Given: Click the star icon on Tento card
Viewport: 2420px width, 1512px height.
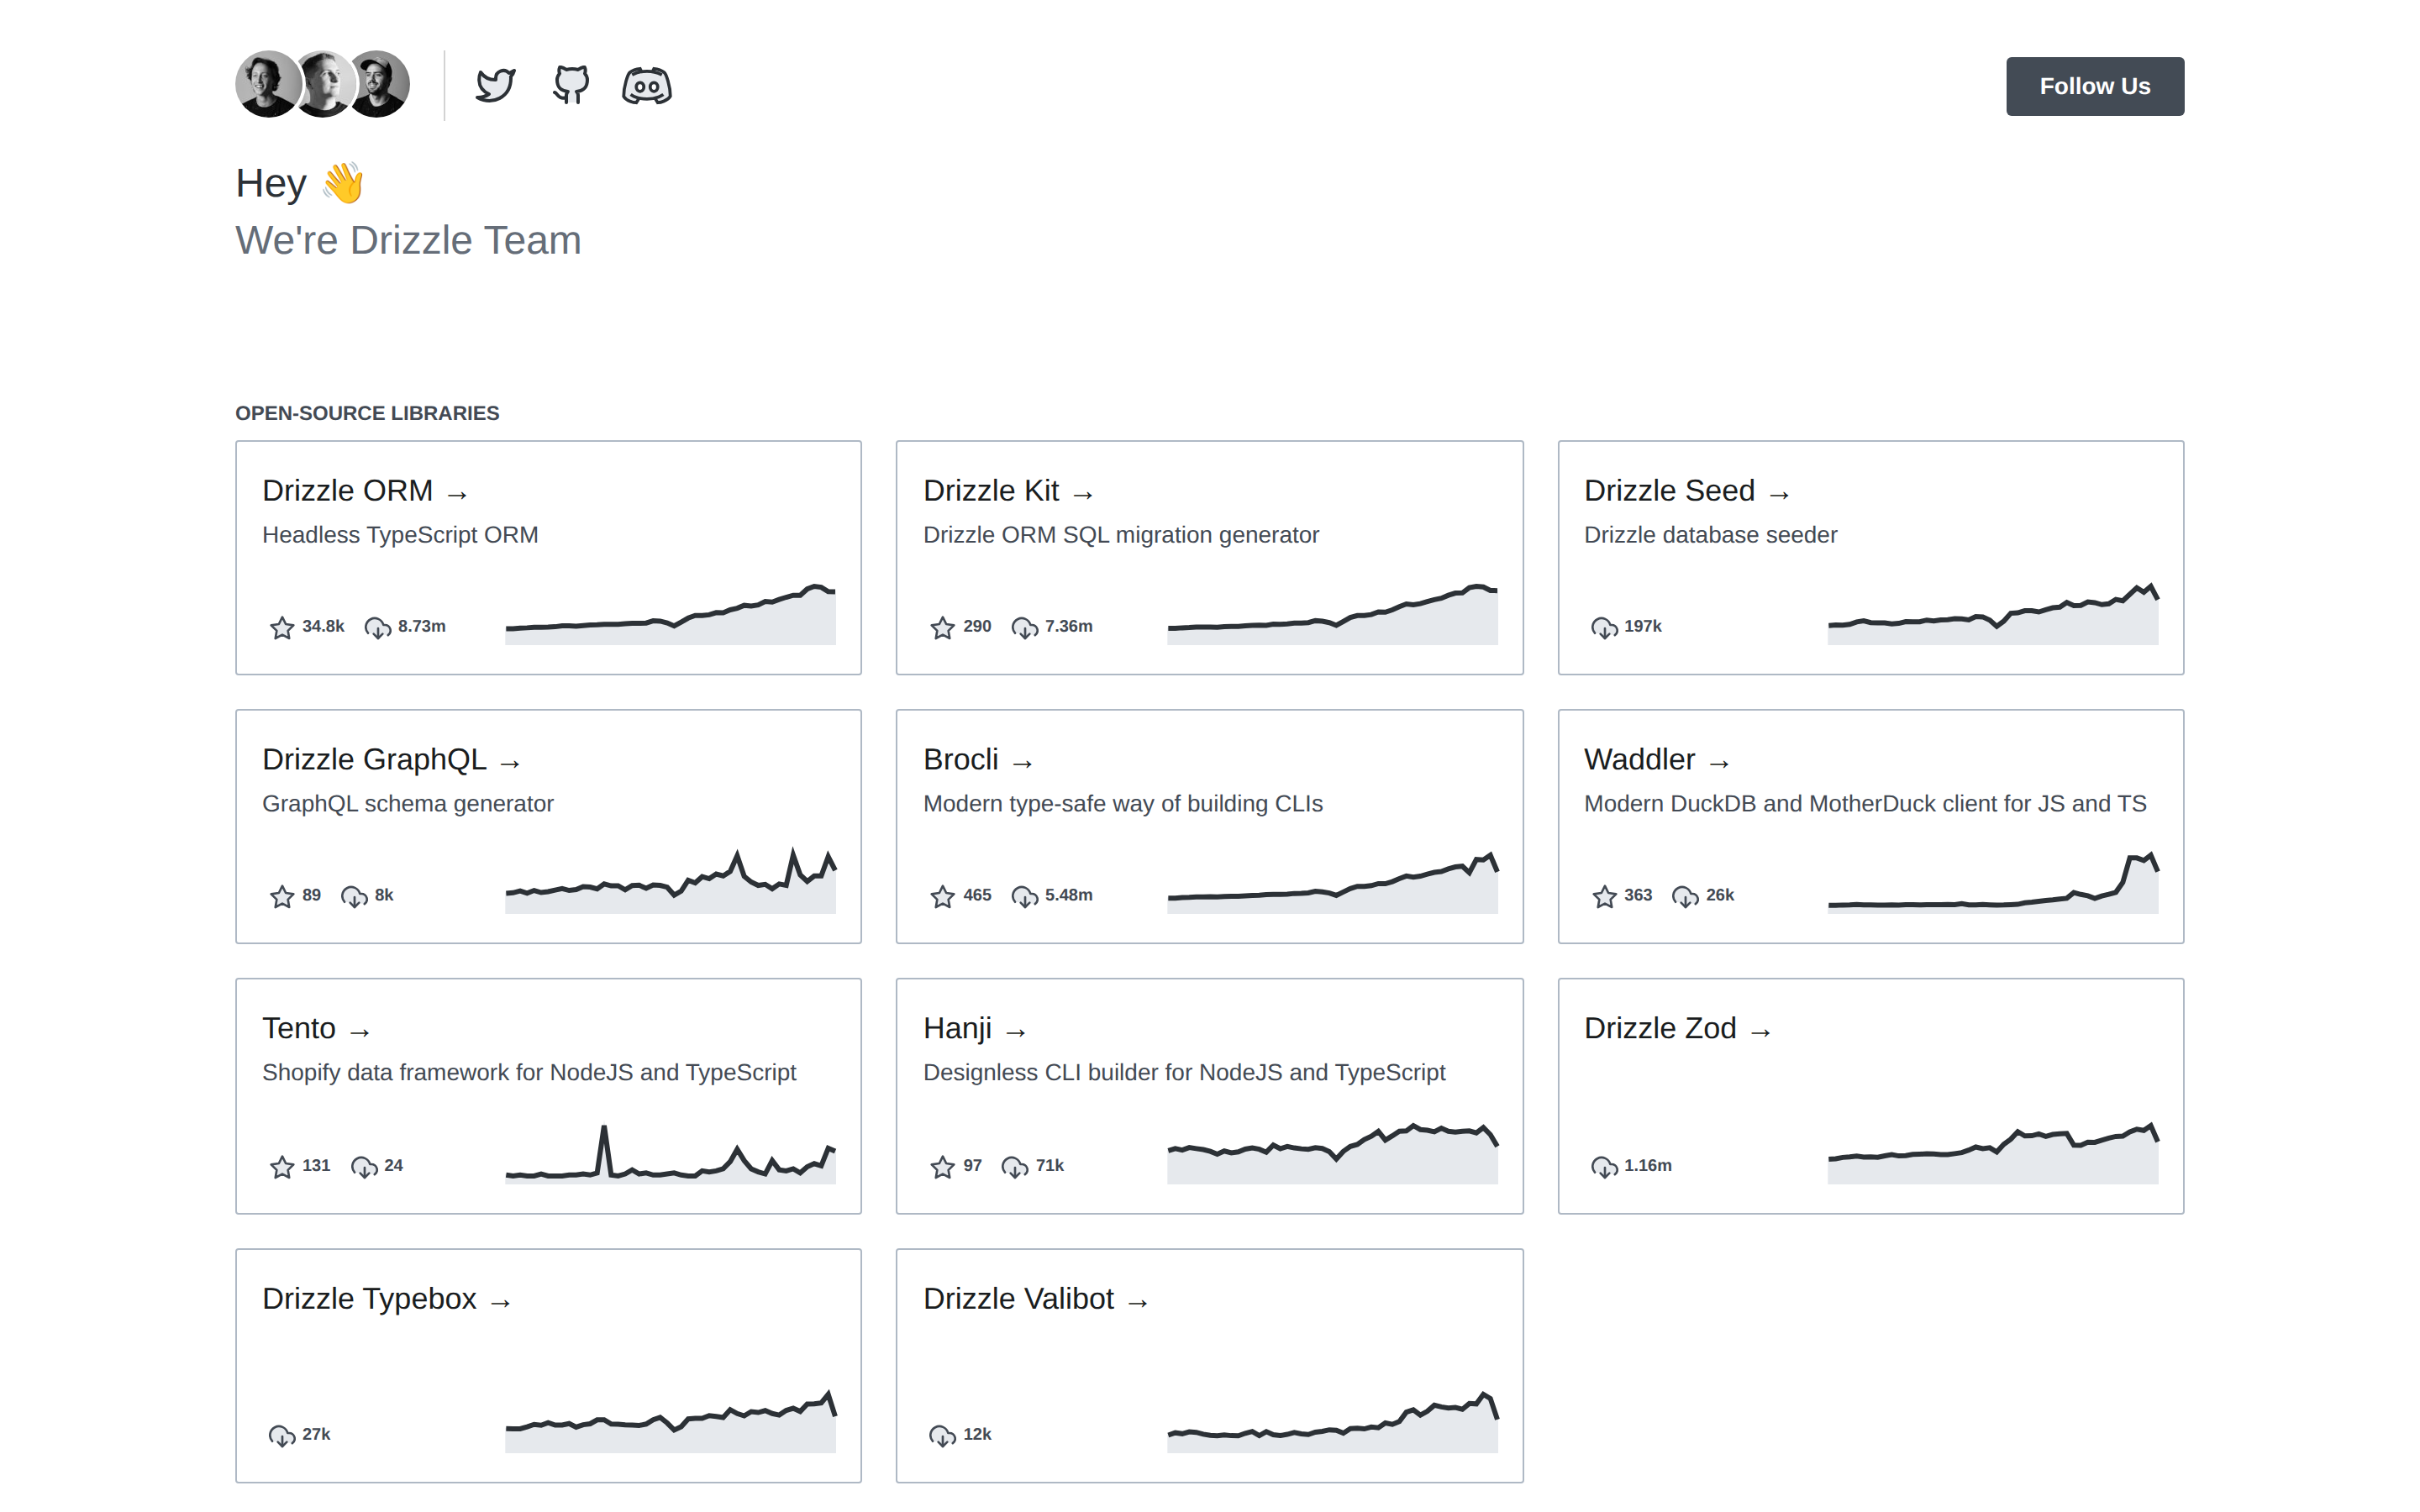Looking at the screenshot, I should [282, 1166].
